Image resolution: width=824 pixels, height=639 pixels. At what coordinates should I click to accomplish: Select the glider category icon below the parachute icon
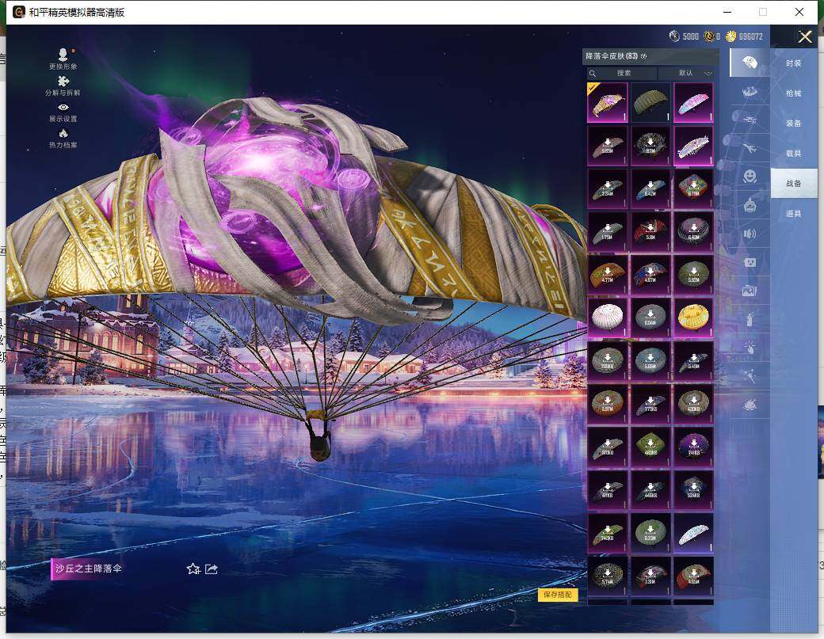pos(750,91)
